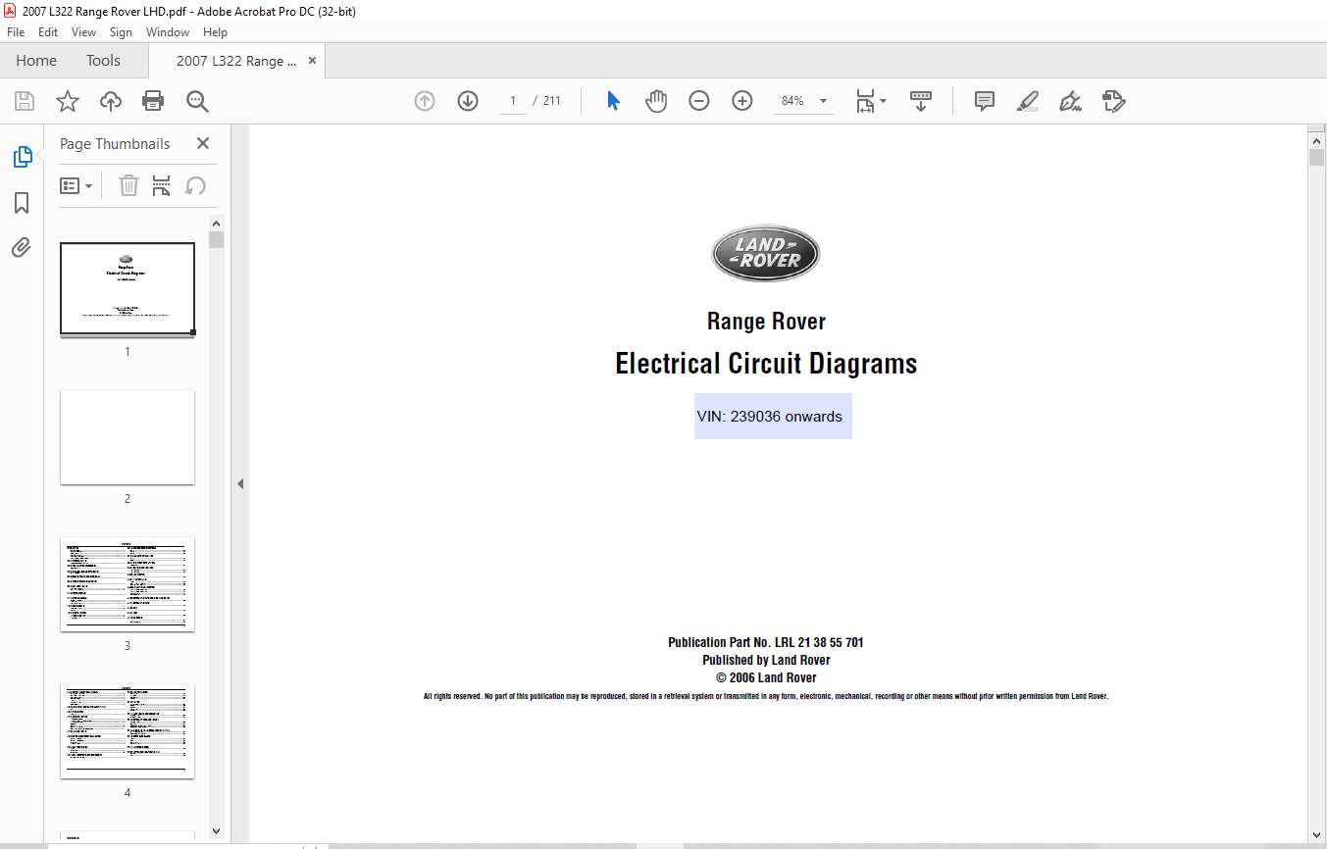
Task: Click the Published by Land Rover line
Action: click(766, 661)
